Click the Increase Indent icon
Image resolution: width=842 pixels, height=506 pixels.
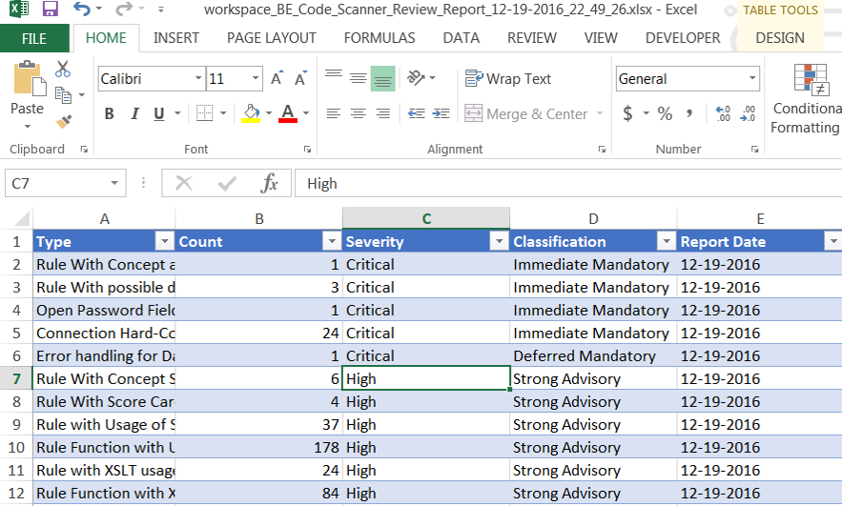441,113
